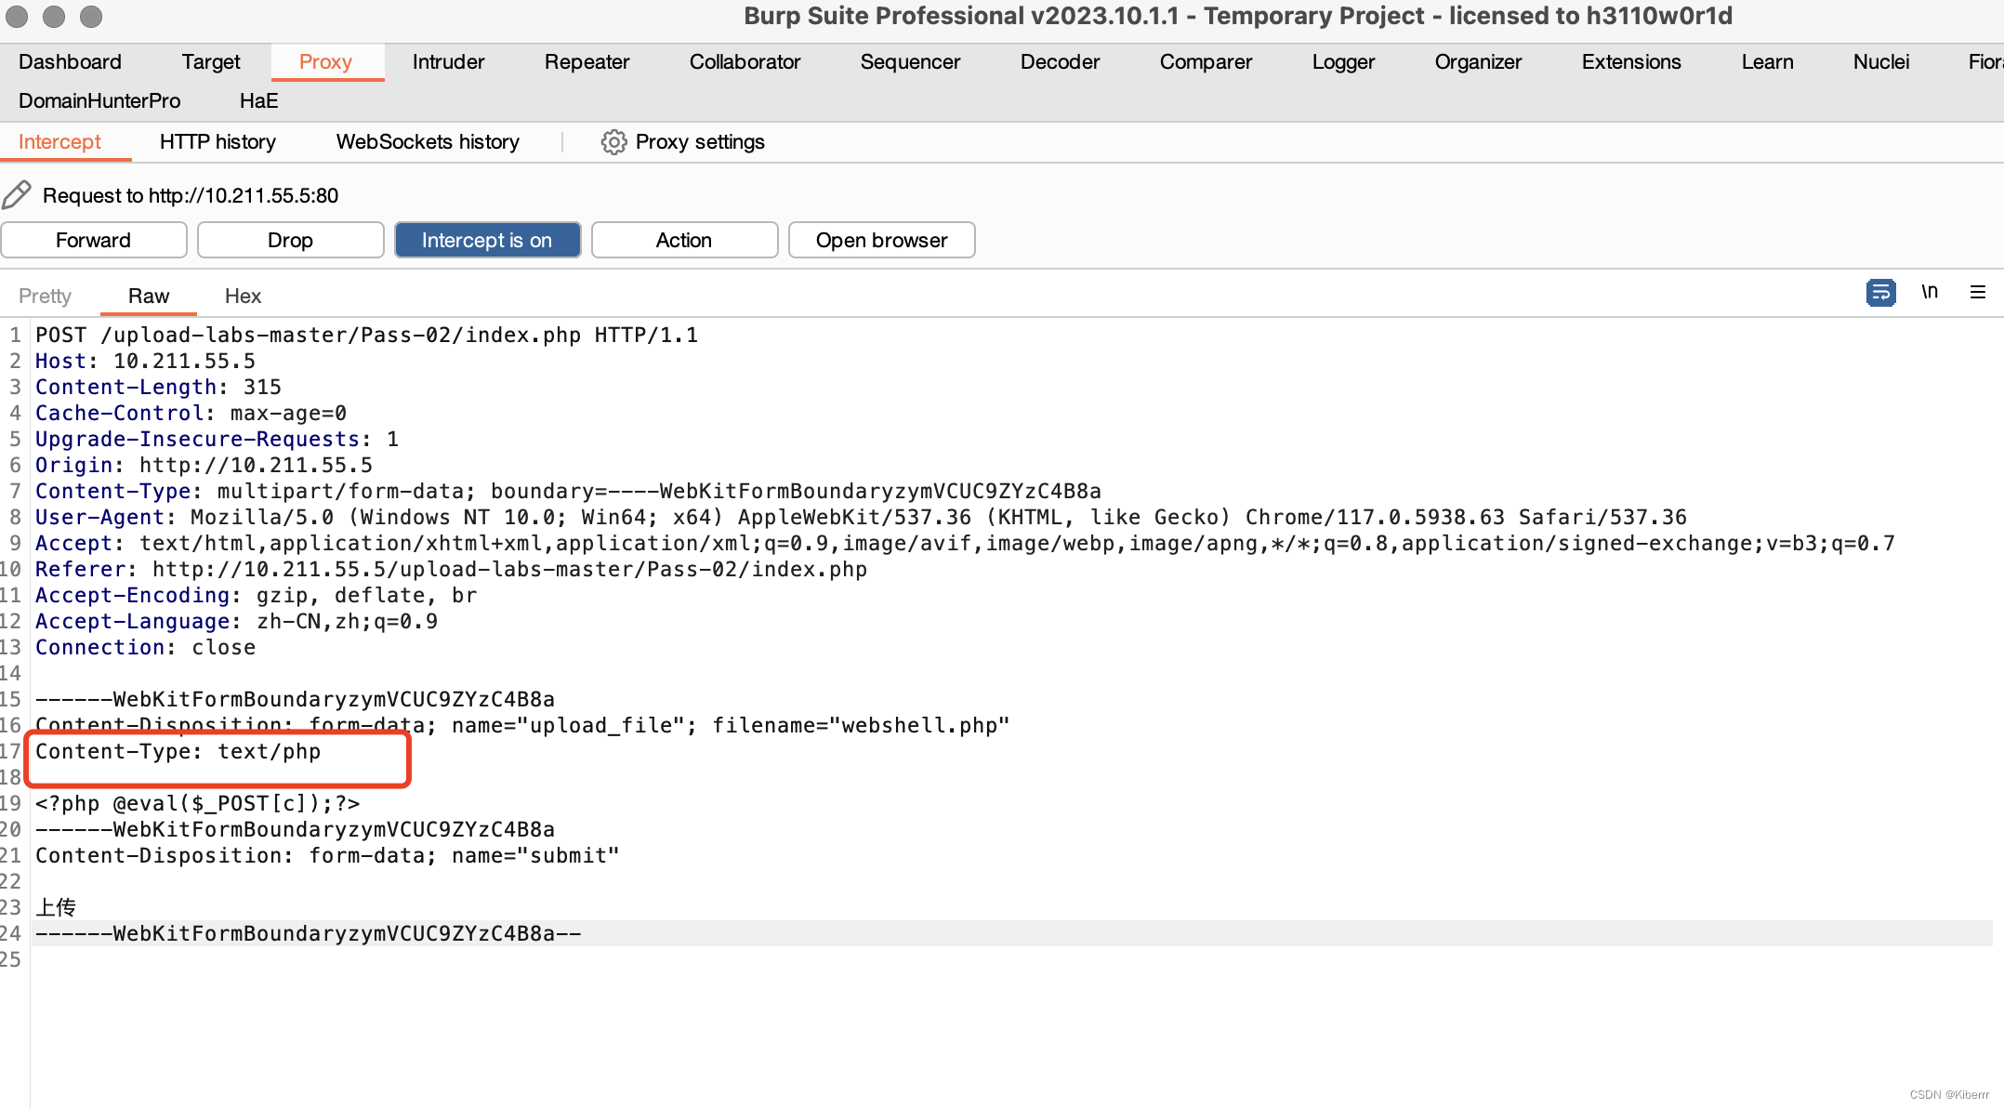
Task: Switch to HTTP history sub-tab
Action: 218,142
